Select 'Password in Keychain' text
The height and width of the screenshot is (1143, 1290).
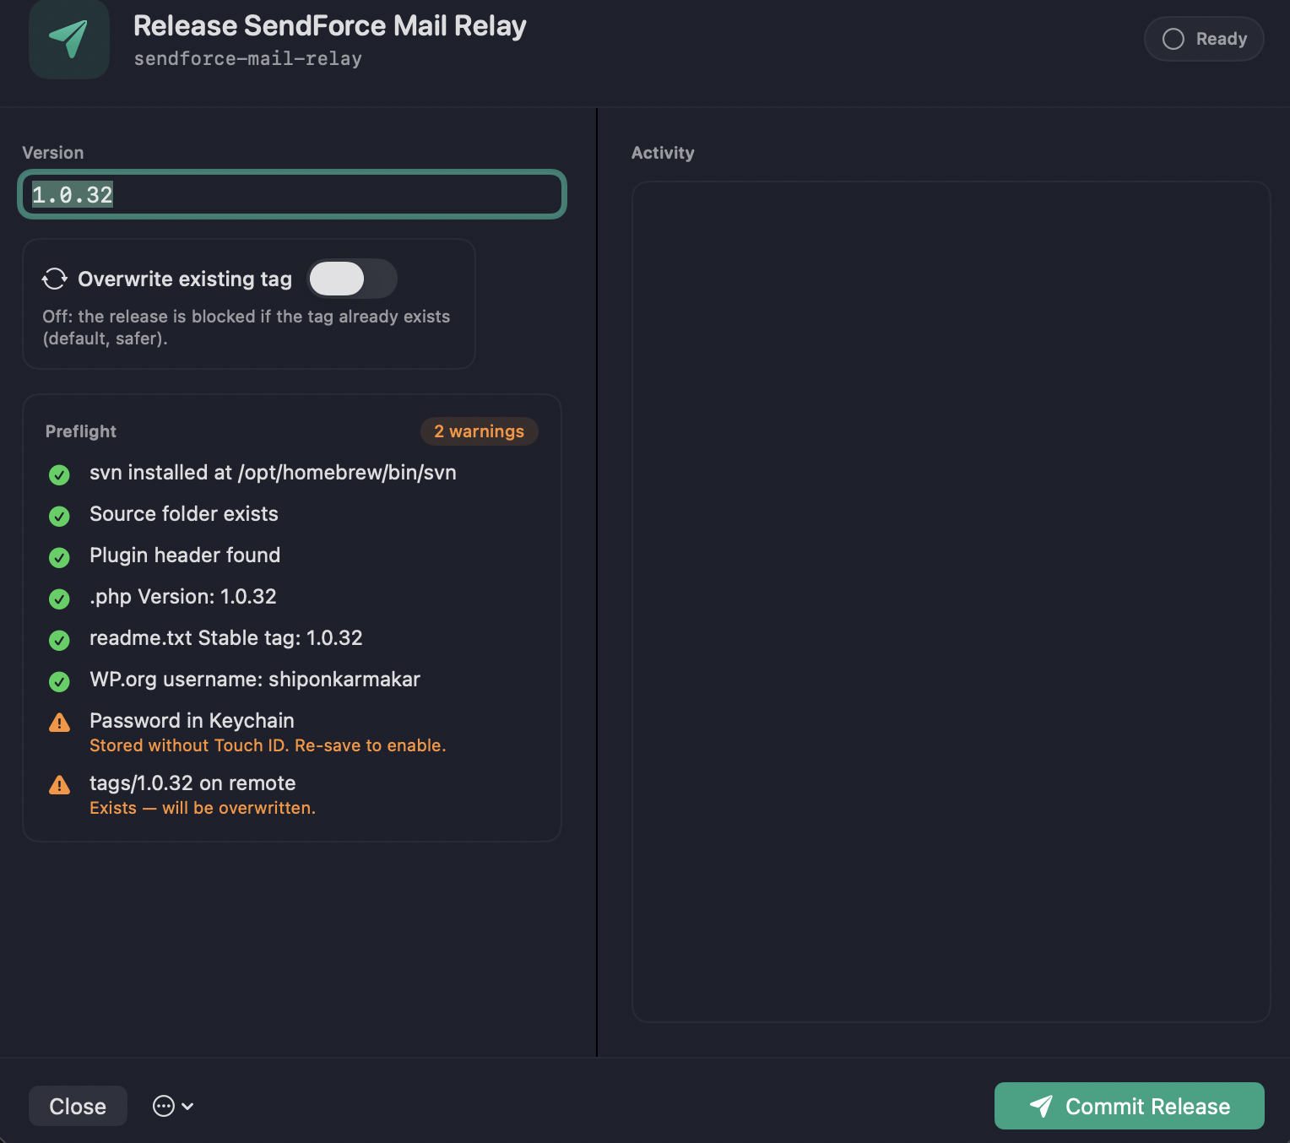click(x=192, y=721)
